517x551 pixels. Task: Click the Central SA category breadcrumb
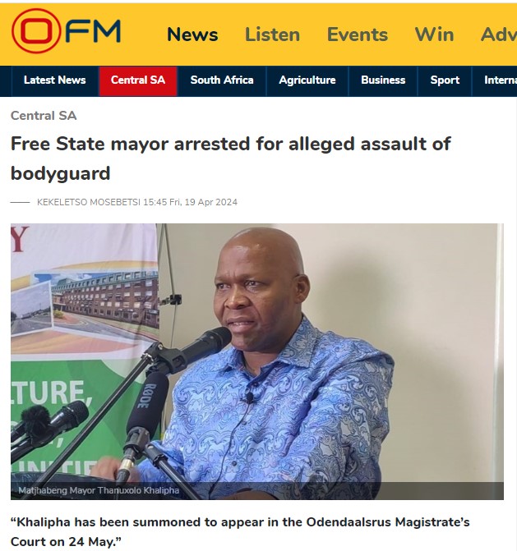(44, 116)
